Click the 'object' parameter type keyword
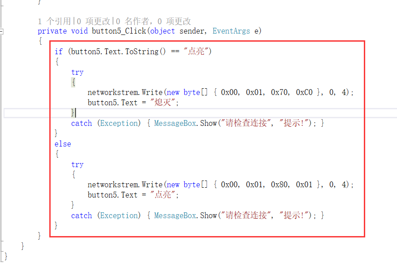The width and height of the screenshot is (397, 267). click(162, 31)
